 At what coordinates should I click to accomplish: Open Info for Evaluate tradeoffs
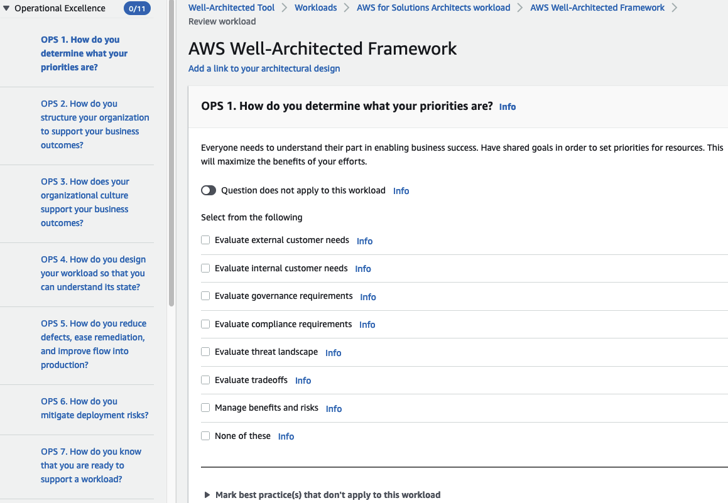click(x=303, y=381)
